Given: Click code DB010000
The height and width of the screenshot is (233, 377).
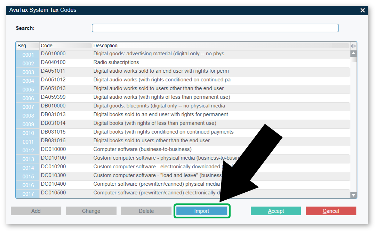Looking at the screenshot, I should [x=53, y=106].
